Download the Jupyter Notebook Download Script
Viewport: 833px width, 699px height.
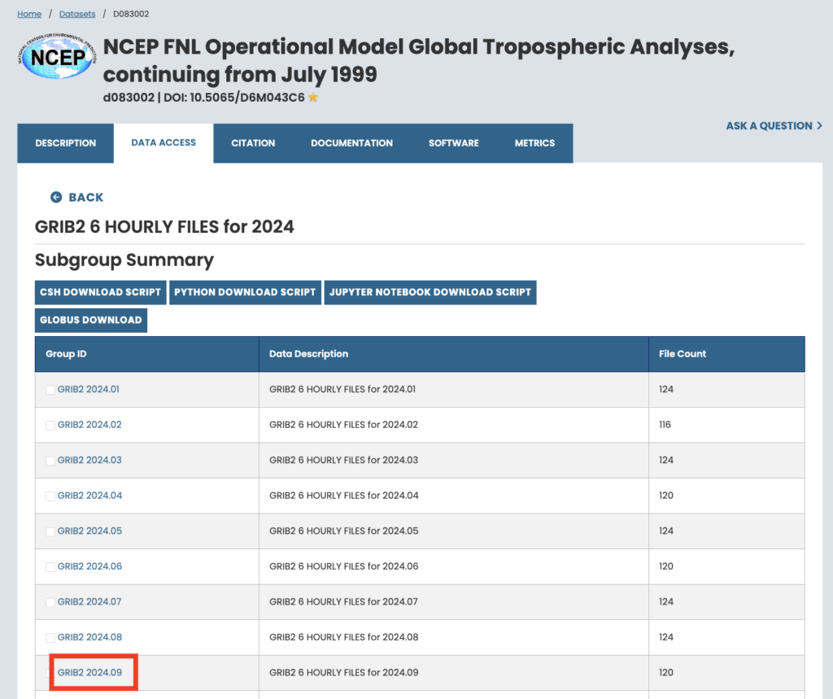point(430,292)
